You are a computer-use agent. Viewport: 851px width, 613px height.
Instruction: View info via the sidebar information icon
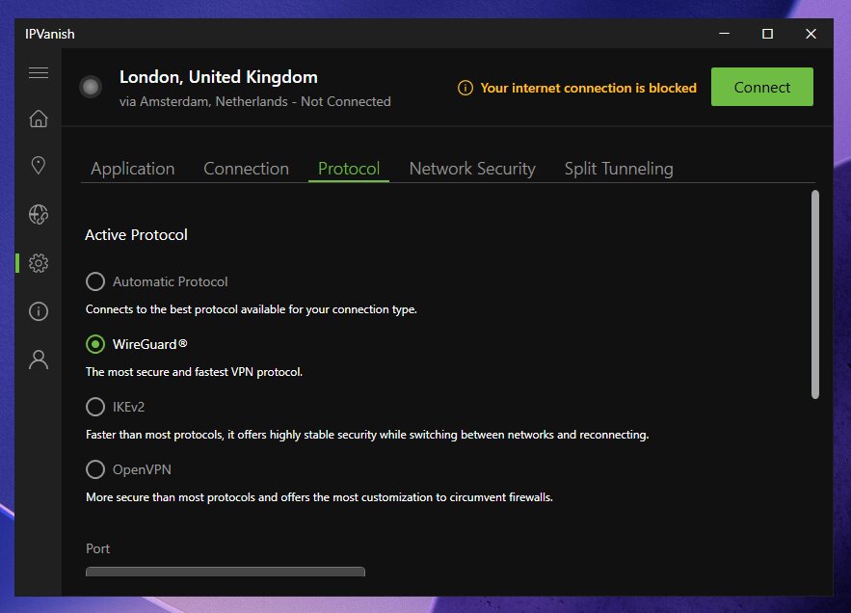click(39, 310)
